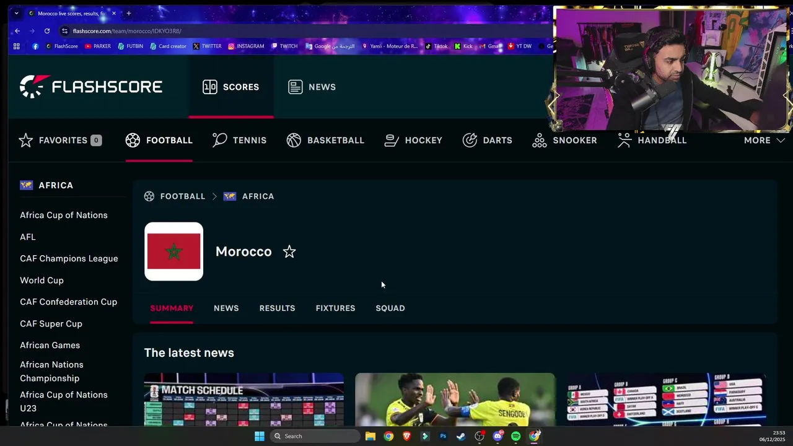Open Discord from the taskbar
This screenshot has height=446, width=793.
(x=497, y=436)
